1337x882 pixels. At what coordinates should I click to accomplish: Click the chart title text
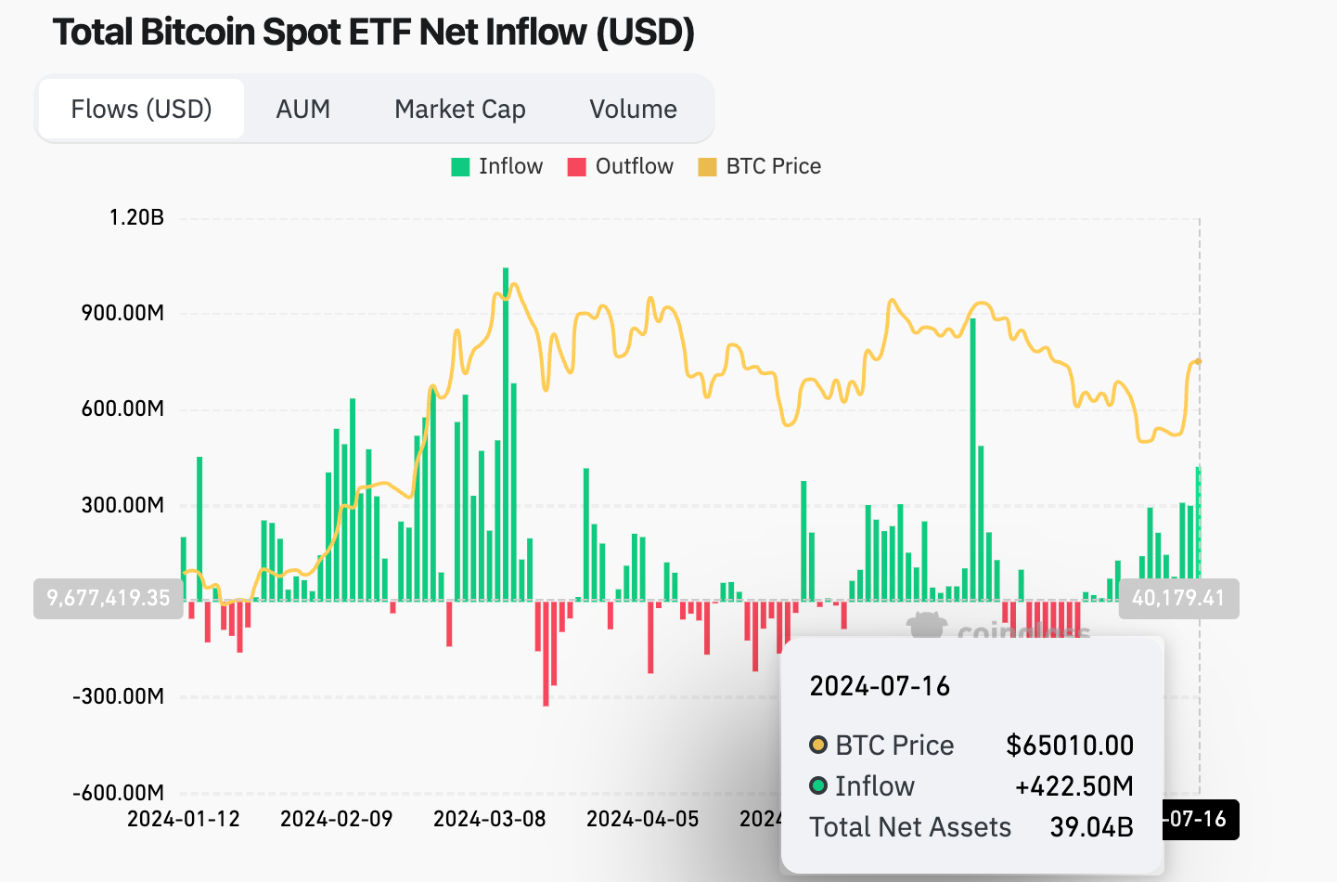374,32
